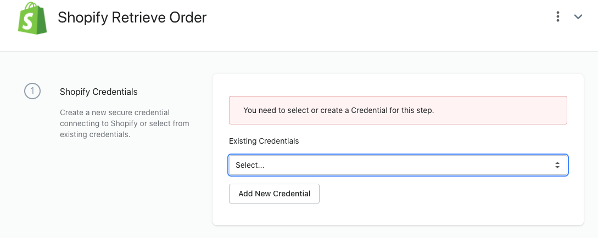Open the Existing Credentials dropdown
The width and height of the screenshot is (598, 238).
tap(398, 165)
